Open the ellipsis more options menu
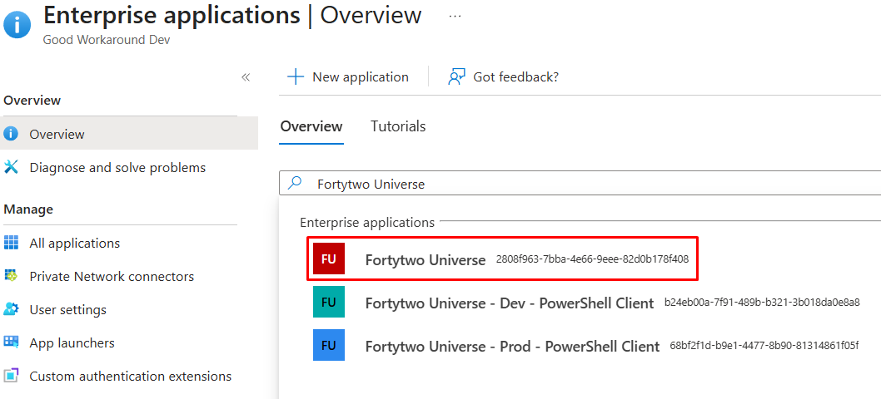Image resolution: width=881 pixels, height=399 pixels. (455, 16)
